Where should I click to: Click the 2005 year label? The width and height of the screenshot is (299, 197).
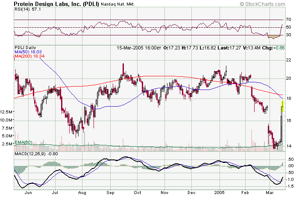point(220,193)
